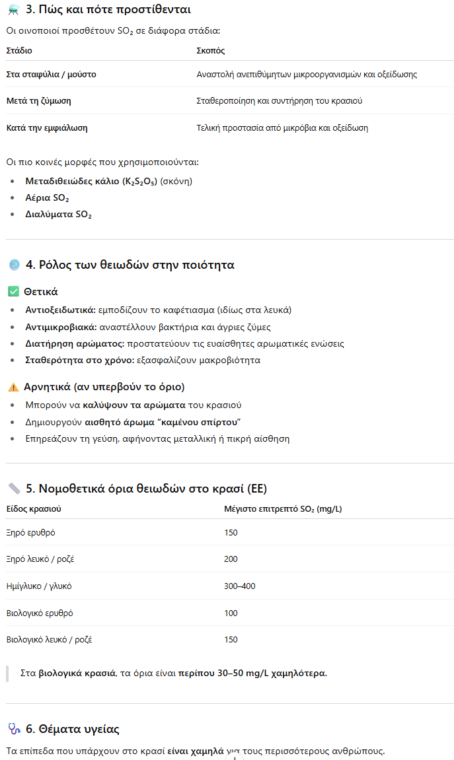Click the Κατά την εμφιάλωση table cell
This screenshot has height=760, width=454.
[x=46, y=128]
